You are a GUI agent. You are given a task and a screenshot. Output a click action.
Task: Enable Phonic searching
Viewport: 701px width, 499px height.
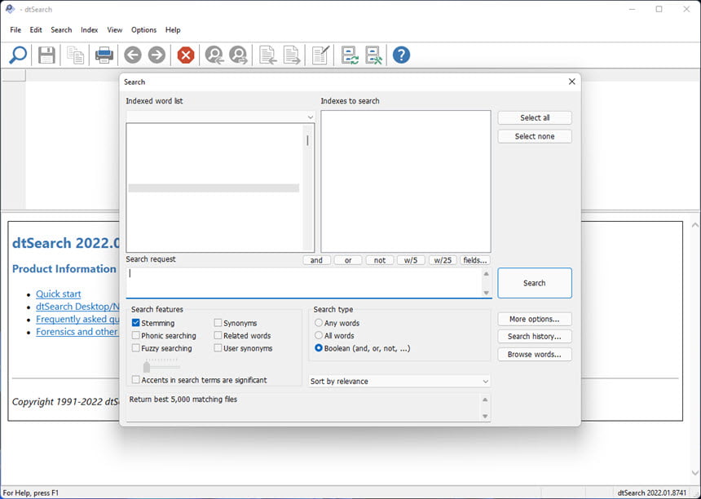(136, 335)
